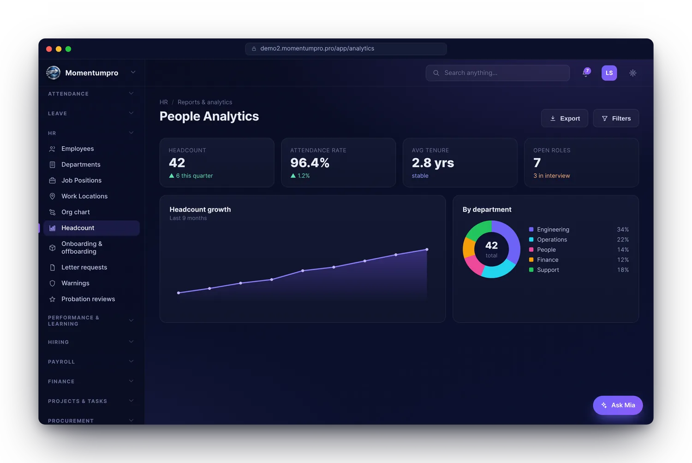The height and width of the screenshot is (463, 692).
Task: Click People pink legend swatch
Action: point(531,250)
